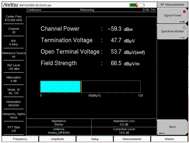Click the Channel Power -59.3 dBm reading
This screenshot has width=189, height=143.
coord(87,29)
